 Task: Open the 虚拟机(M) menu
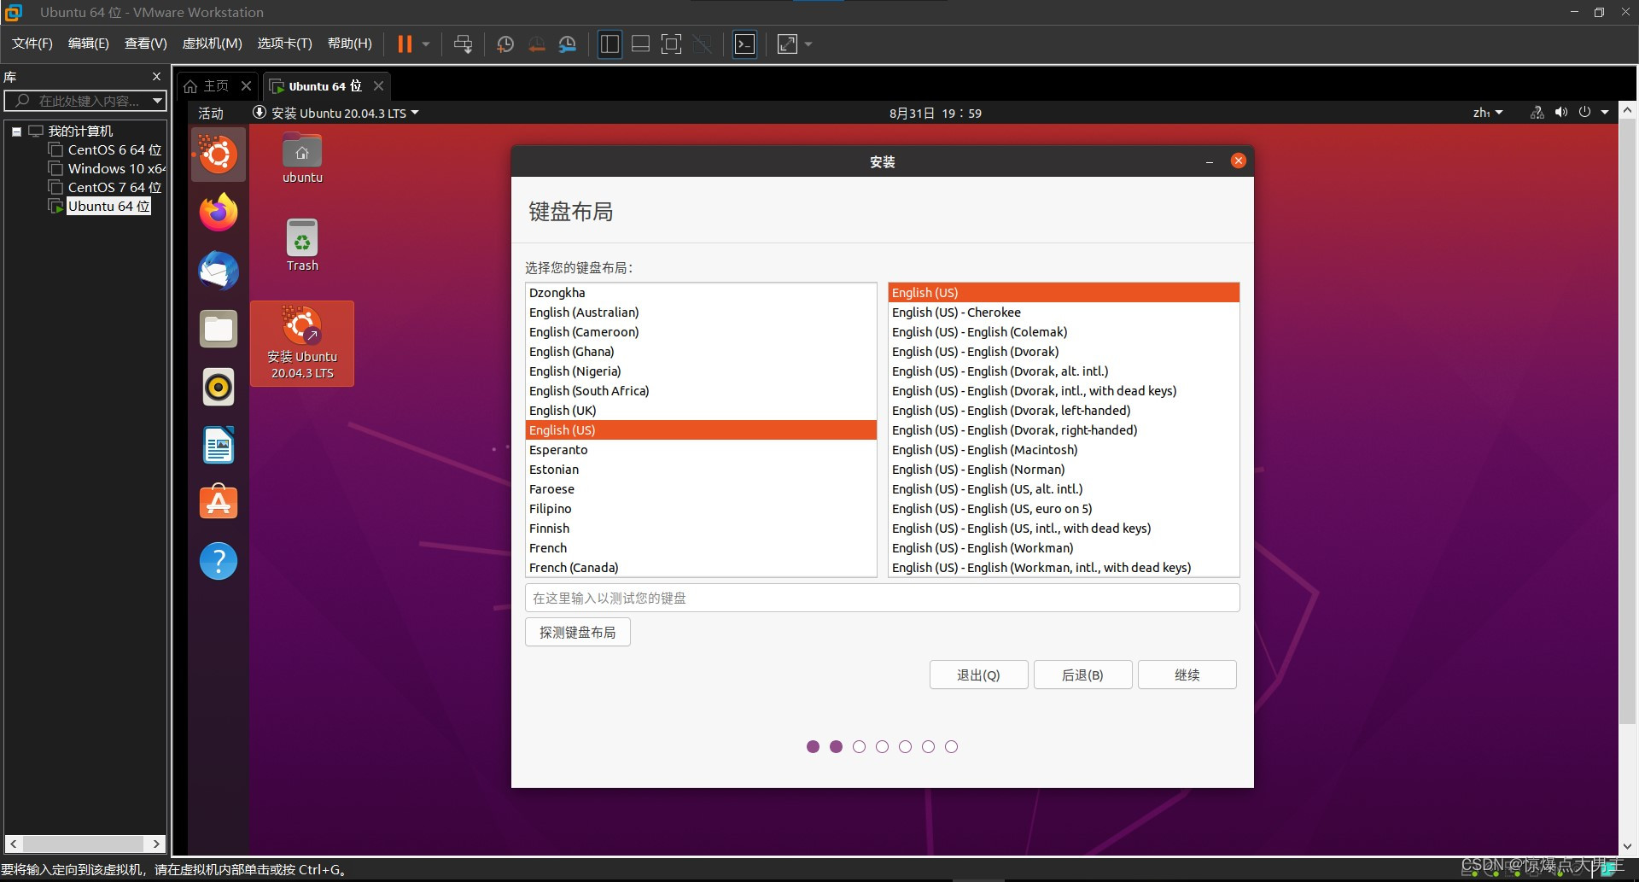point(212,44)
